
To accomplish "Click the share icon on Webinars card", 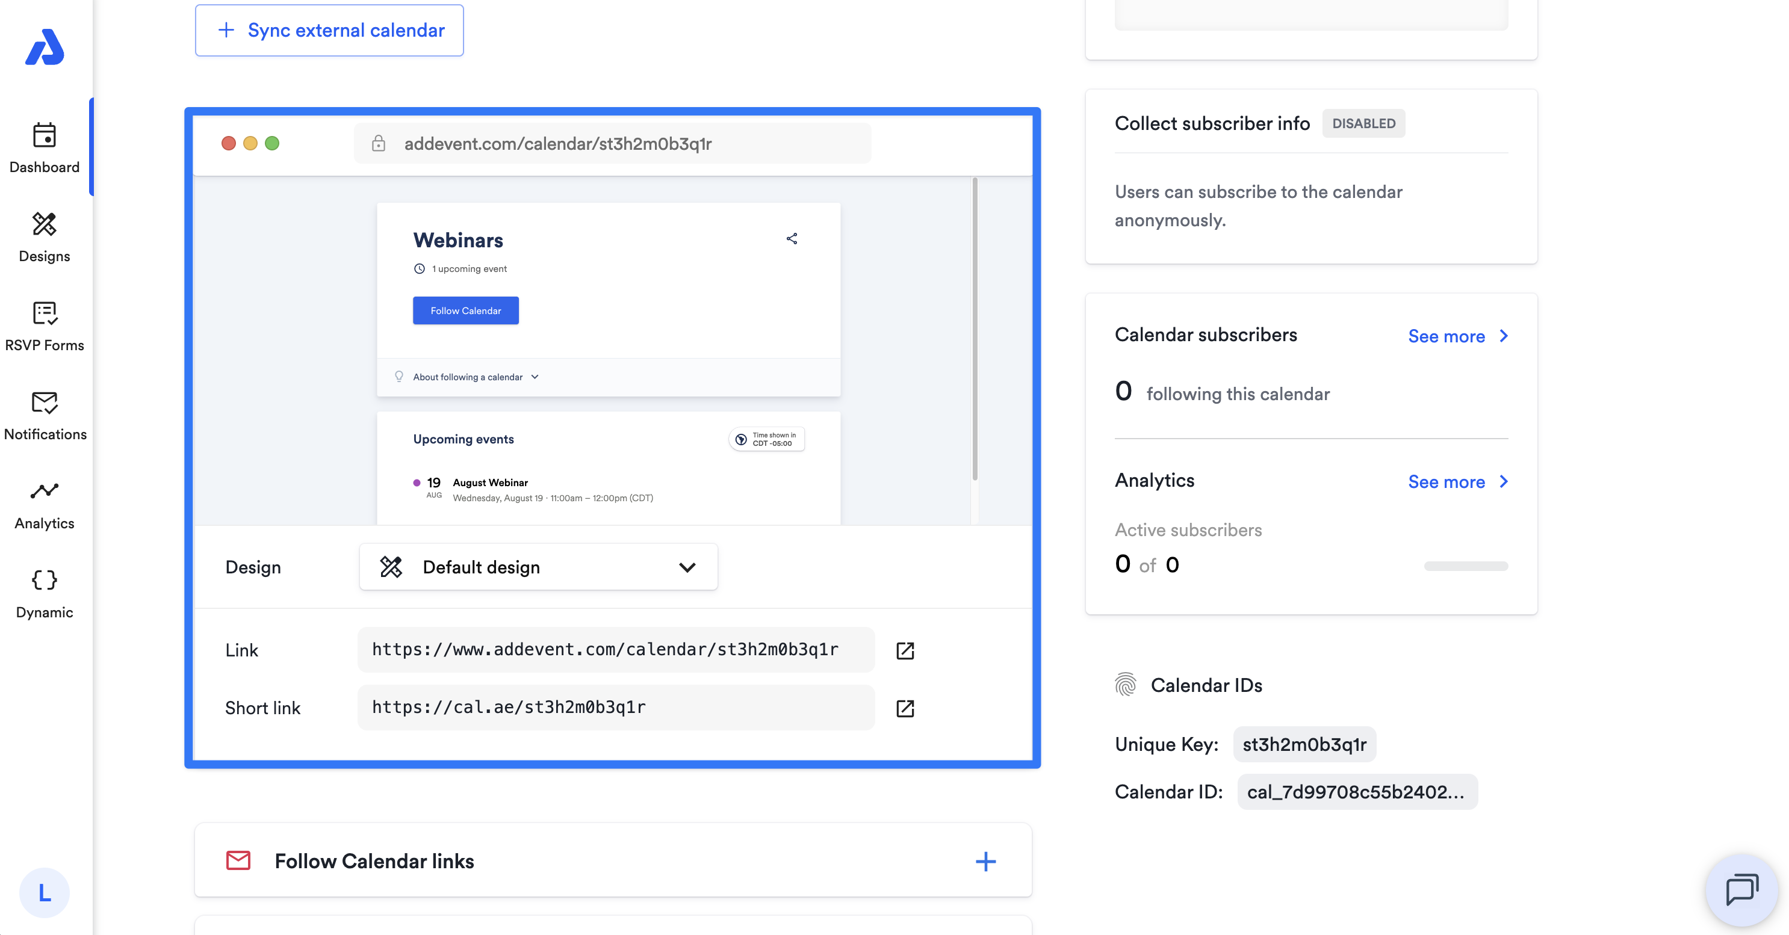I will [792, 239].
